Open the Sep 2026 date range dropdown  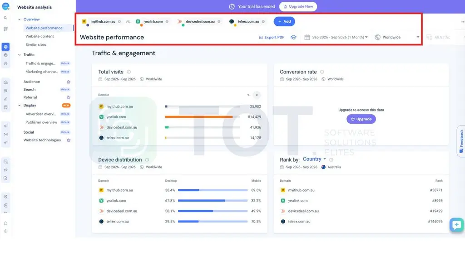(x=336, y=37)
